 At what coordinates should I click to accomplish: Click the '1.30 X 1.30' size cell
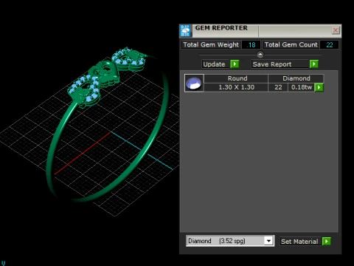(236, 87)
